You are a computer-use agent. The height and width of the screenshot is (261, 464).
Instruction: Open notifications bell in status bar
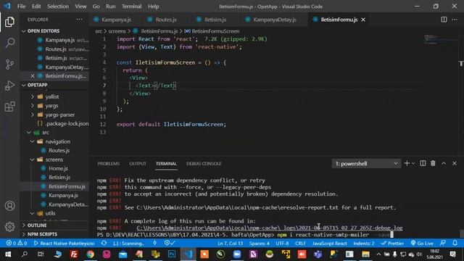tap(455, 244)
